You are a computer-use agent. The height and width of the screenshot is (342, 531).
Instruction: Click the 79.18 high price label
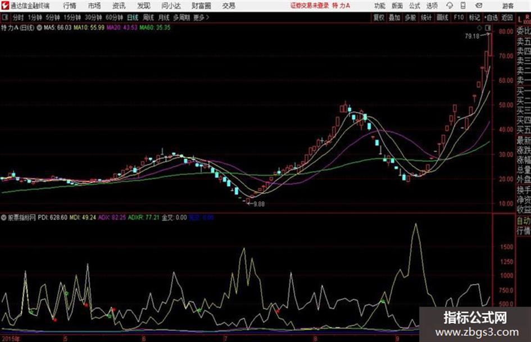click(472, 37)
